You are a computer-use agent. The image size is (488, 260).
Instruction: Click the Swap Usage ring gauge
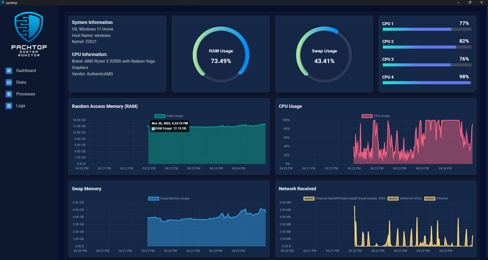[x=324, y=54]
